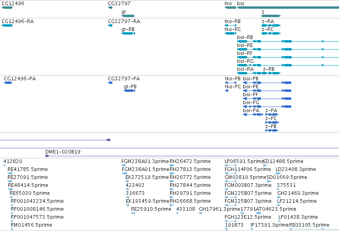Click EST 423403
The height and width of the screenshot is (231, 339).
click(x=127, y=189)
